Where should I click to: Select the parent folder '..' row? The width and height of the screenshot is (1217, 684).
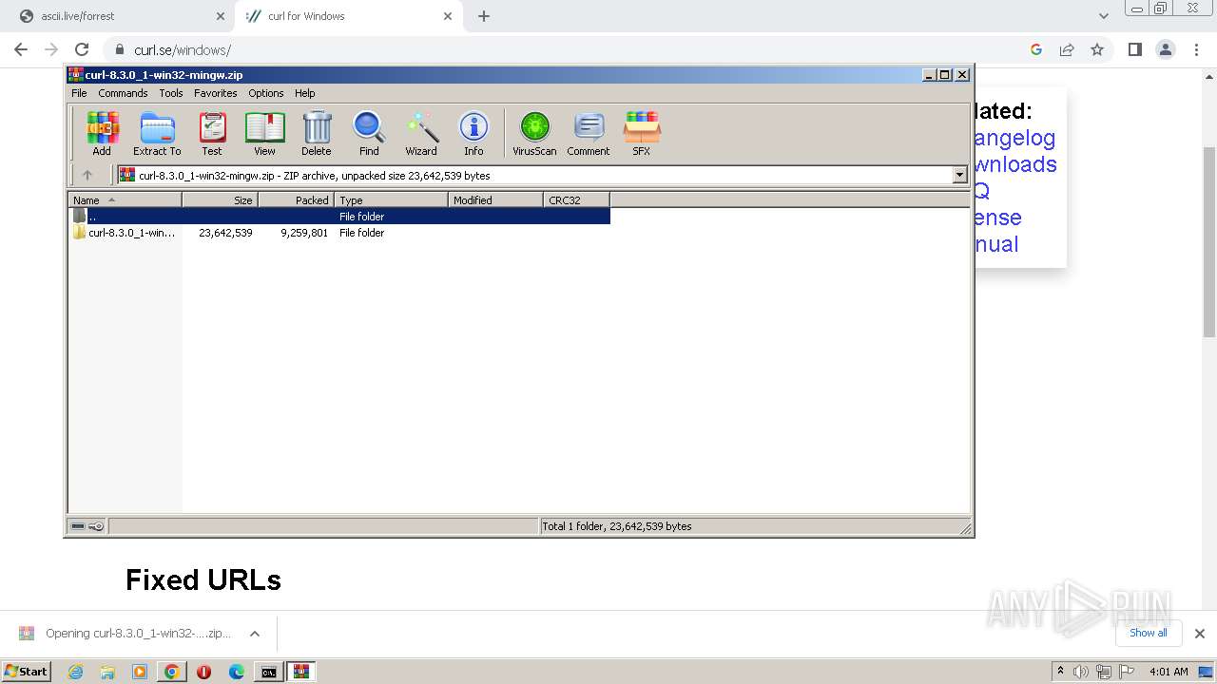[x=339, y=217]
